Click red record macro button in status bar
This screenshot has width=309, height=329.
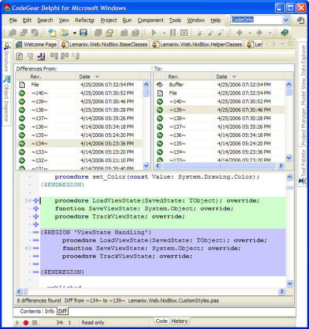(x=26, y=322)
